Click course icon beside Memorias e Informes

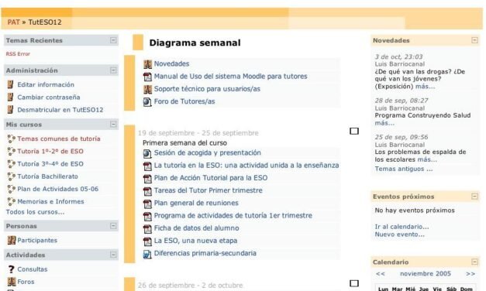[x=12, y=201]
